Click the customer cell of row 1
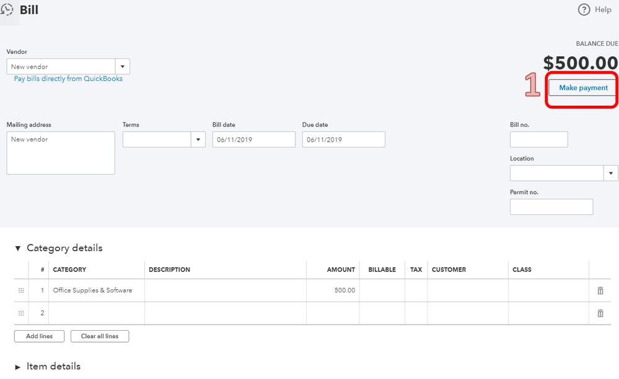This screenshot has width=619, height=379. [x=468, y=291]
